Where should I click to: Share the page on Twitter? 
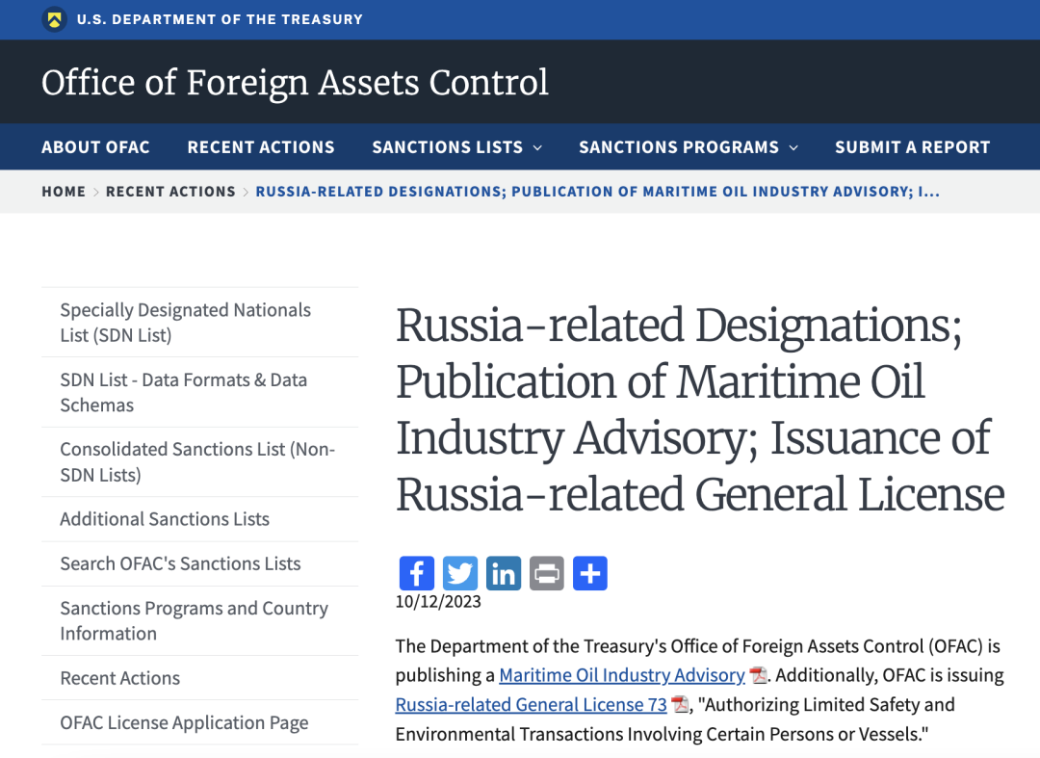459,573
